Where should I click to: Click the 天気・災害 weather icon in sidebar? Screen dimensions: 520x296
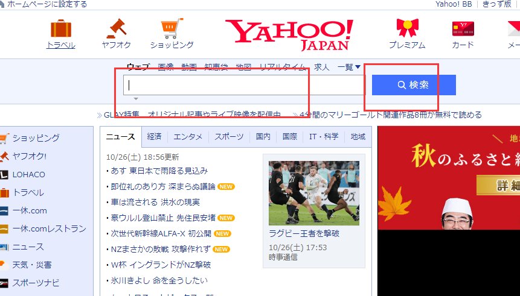point(4,265)
